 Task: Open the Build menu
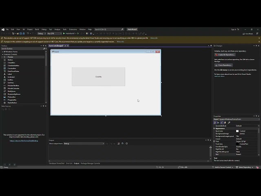click(37, 29)
